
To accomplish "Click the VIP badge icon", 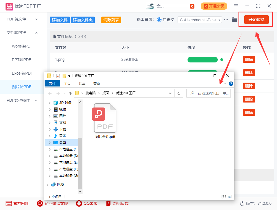I will 192,6.
